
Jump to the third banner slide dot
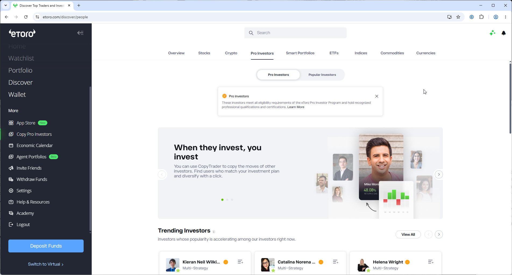[x=232, y=200]
